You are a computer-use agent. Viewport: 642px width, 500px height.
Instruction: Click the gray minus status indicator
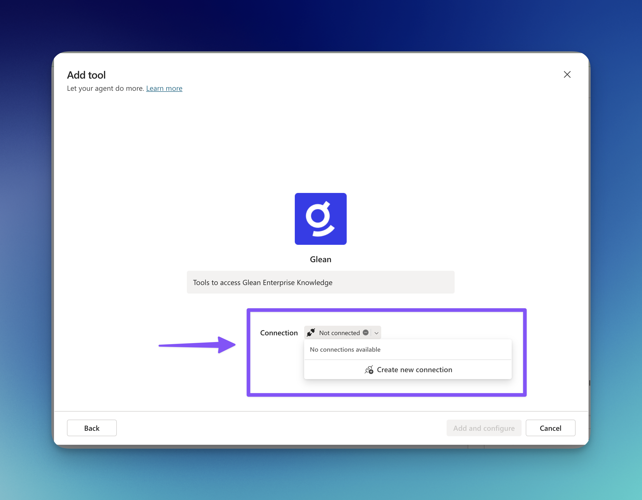(x=365, y=332)
